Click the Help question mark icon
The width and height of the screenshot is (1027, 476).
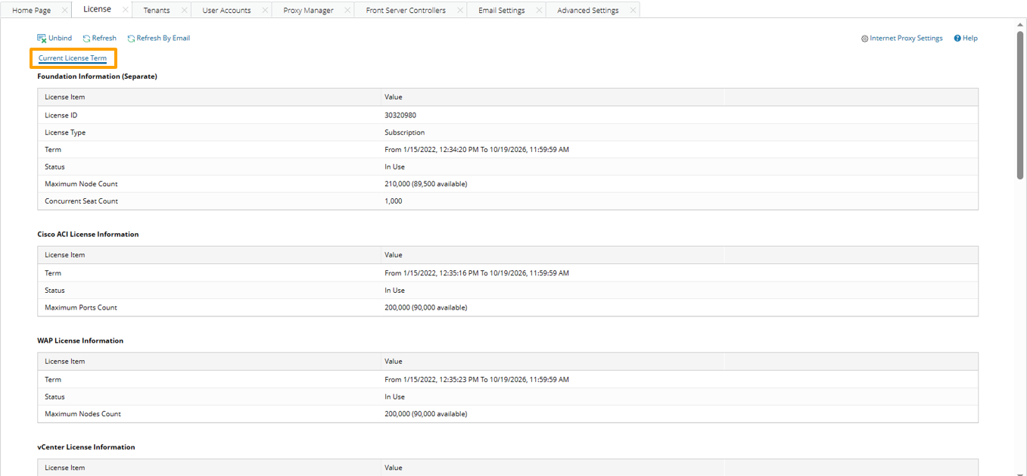tap(957, 39)
